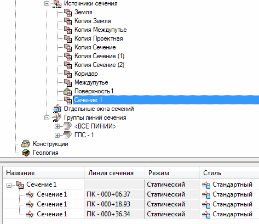259x224 pixels.
Task: Expand the ГЛС - 1 node
Action: point(57,135)
